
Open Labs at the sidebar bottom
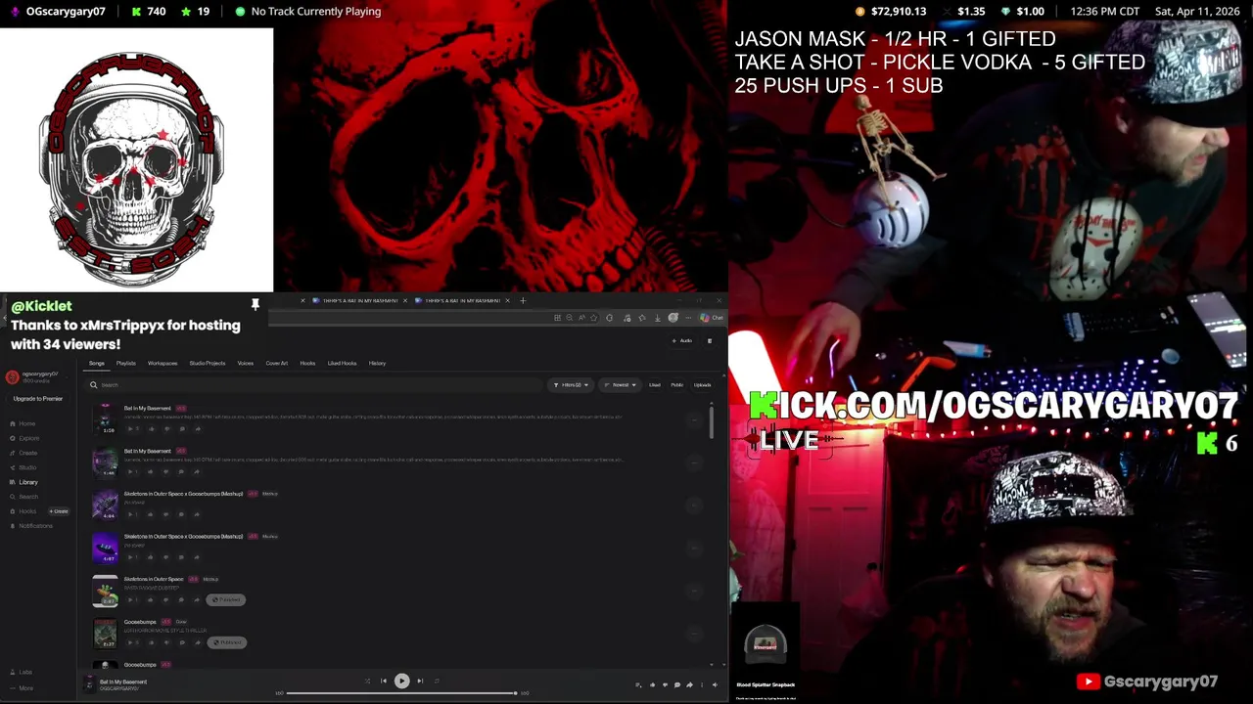pyautogui.click(x=21, y=672)
